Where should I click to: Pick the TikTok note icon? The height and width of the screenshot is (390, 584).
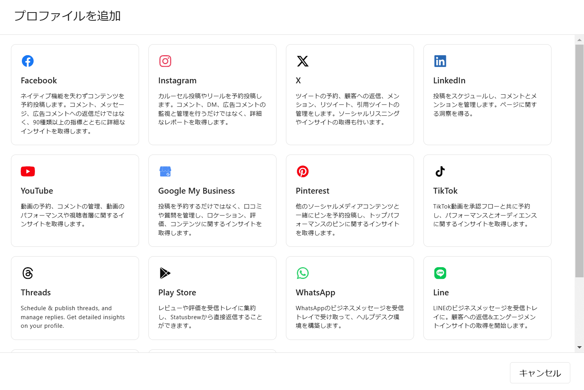coord(440,171)
